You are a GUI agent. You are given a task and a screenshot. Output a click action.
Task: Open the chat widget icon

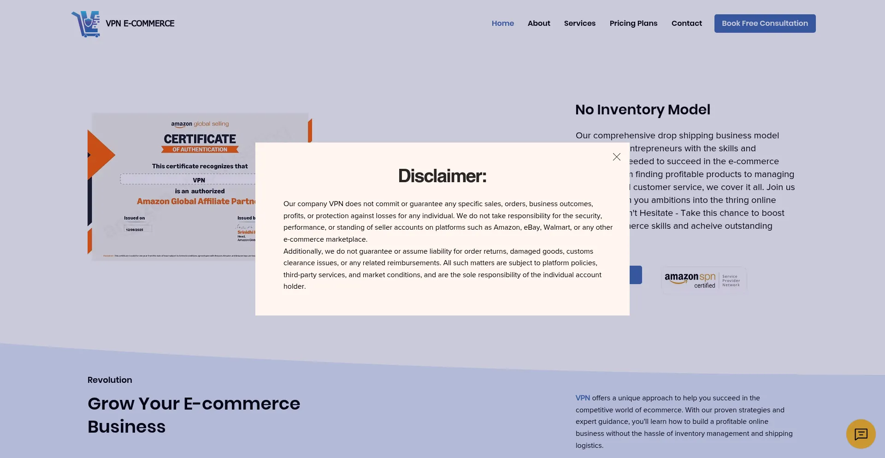coord(861,434)
